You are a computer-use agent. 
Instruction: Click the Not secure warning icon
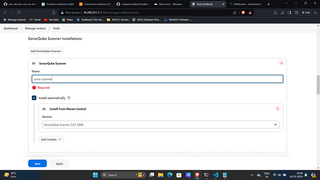tap(62, 13)
